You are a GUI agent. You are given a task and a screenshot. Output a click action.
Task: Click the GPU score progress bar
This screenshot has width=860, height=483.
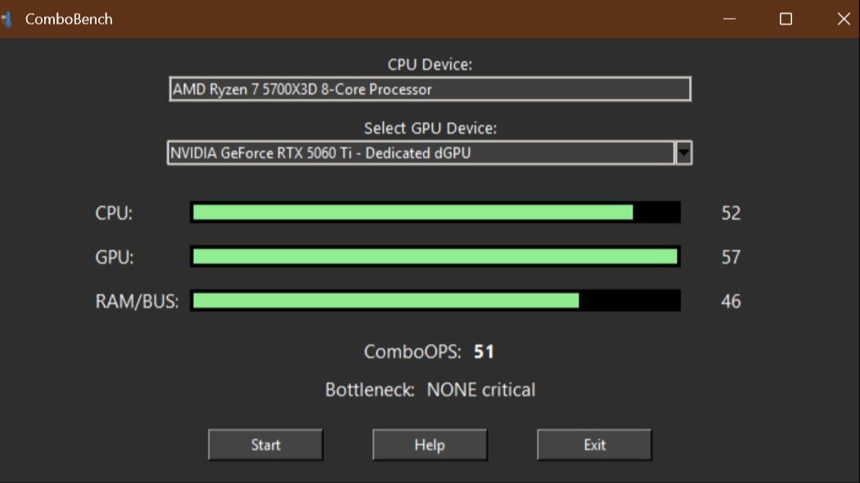click(x=435, y=257)
